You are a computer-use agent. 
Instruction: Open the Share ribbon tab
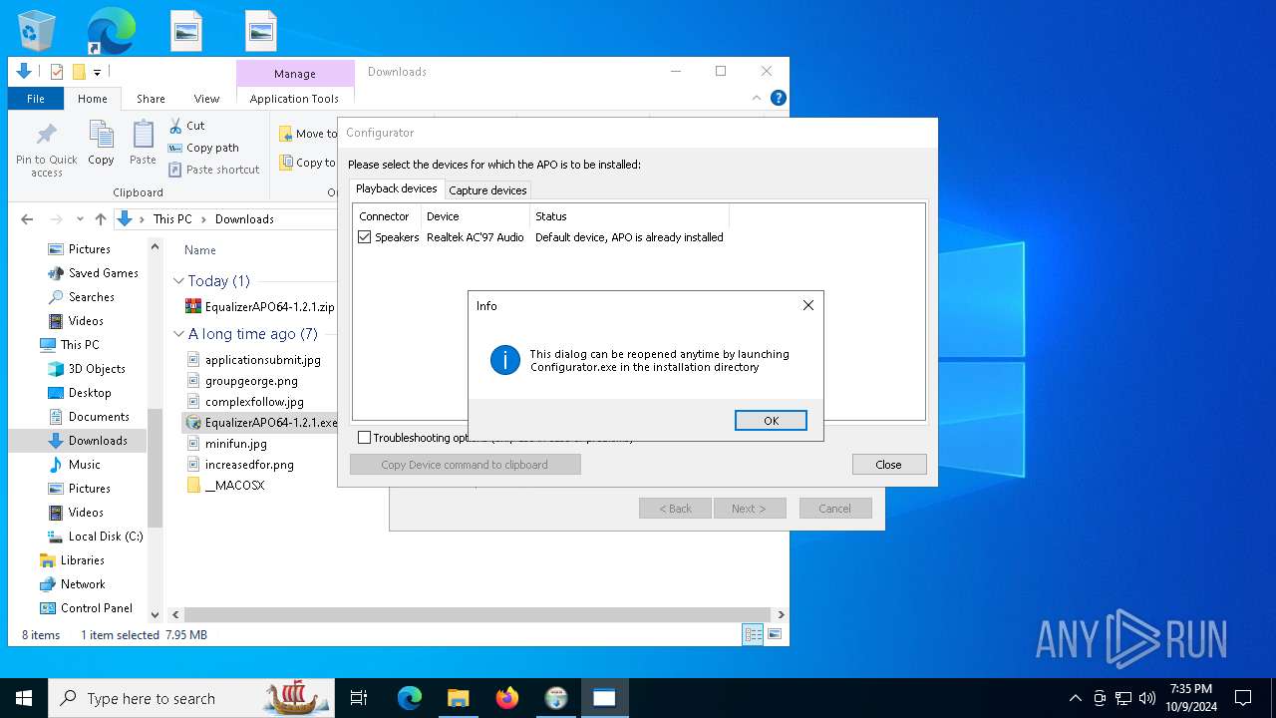[151, 99]
